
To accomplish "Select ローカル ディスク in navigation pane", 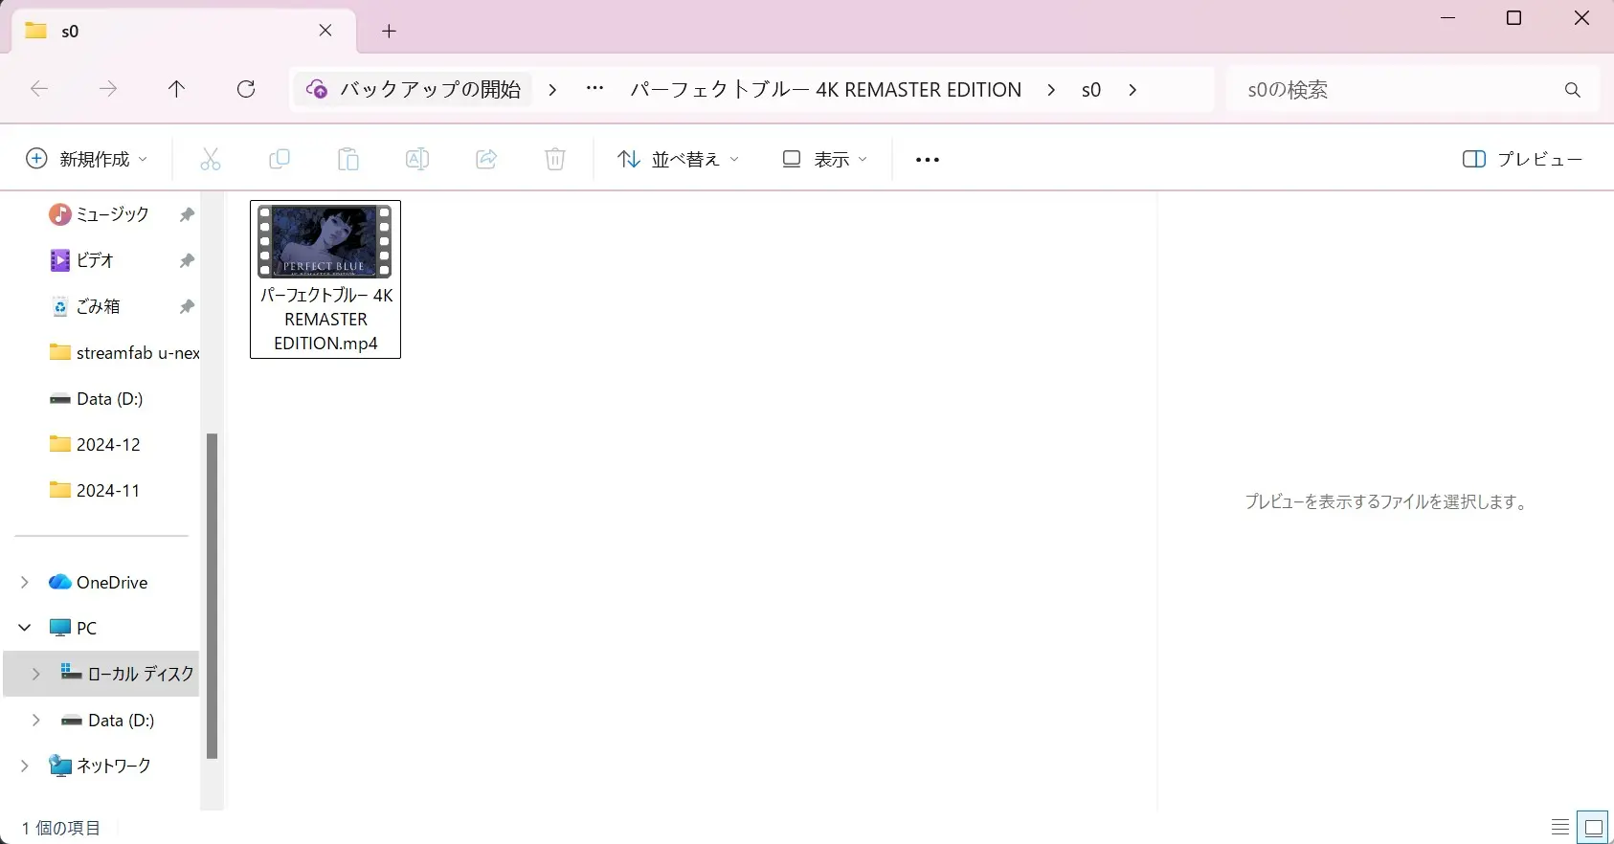I will (x=127, y=674).
